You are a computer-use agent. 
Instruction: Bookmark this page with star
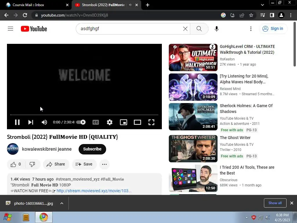[x=251, y=15]
